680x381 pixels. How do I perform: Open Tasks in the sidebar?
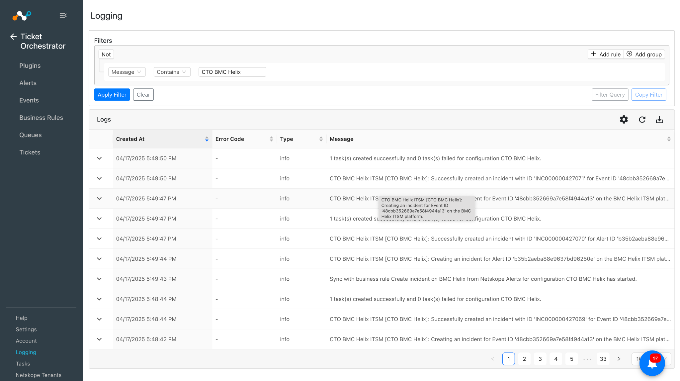[x=23, y=364]
